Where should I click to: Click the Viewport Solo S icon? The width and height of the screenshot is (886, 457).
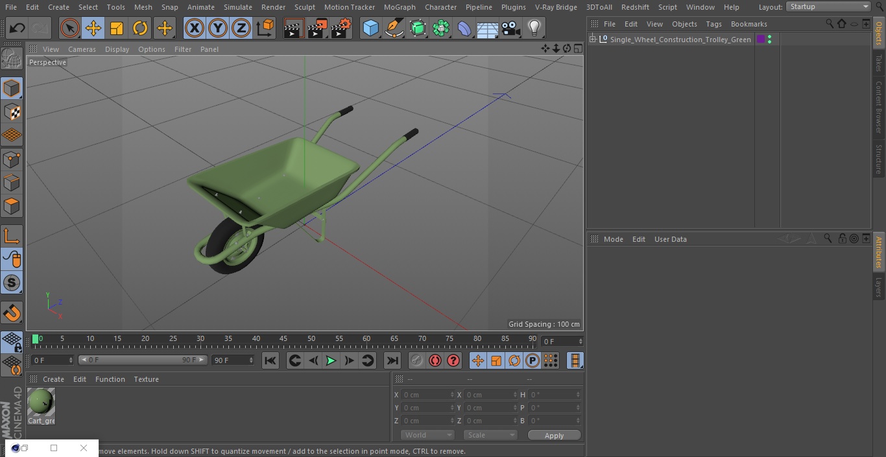12,283
